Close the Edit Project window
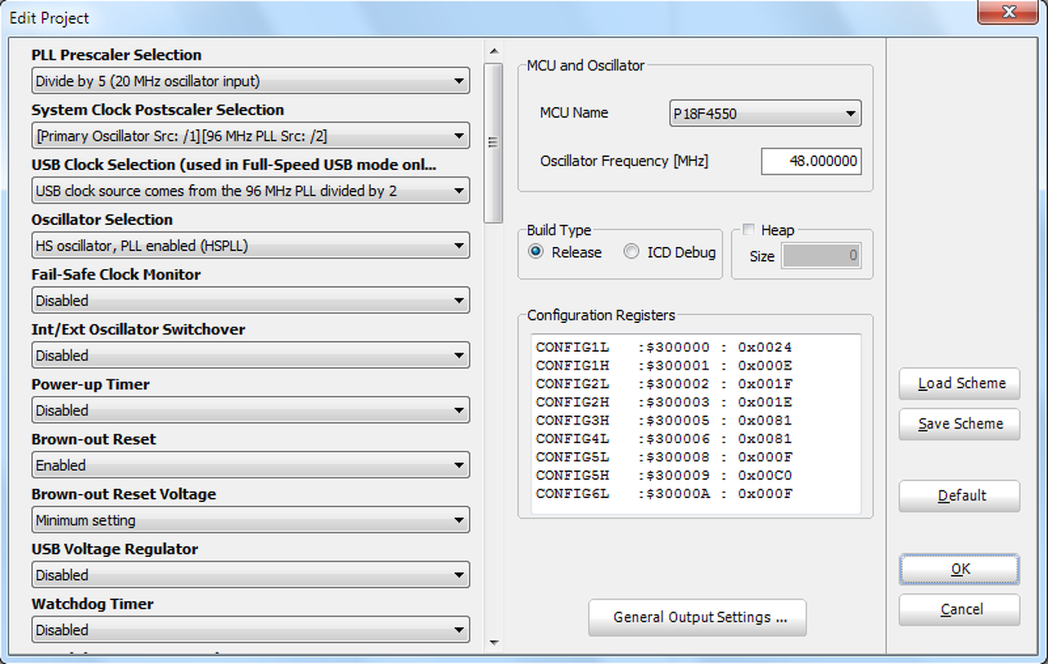The height and width of the screenshot is (664, 1048). tap(1009, 12)
